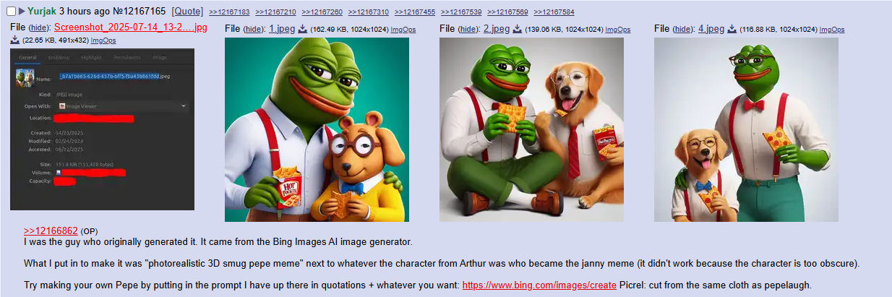
Task: Click the download icon next to 2.jpeg
Action: [x=518, y=29]
